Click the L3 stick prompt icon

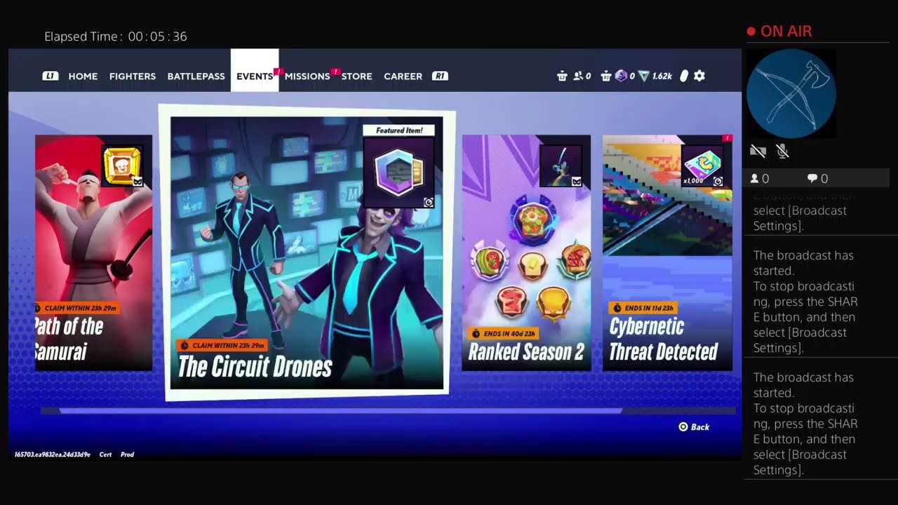click(x=561, y=76)
